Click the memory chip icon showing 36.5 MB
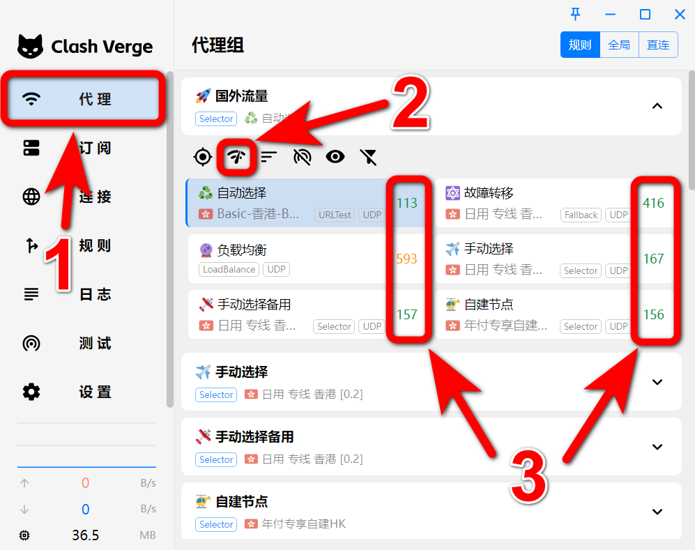Viewport: 695px width, 550px height. 24,535
